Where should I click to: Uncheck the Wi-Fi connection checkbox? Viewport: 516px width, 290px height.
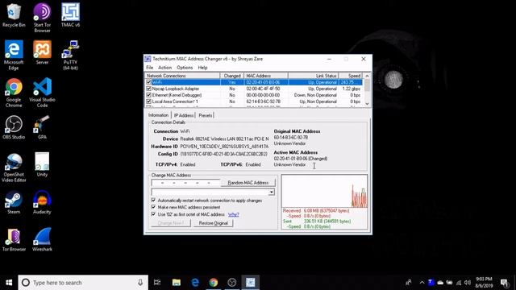148,82
